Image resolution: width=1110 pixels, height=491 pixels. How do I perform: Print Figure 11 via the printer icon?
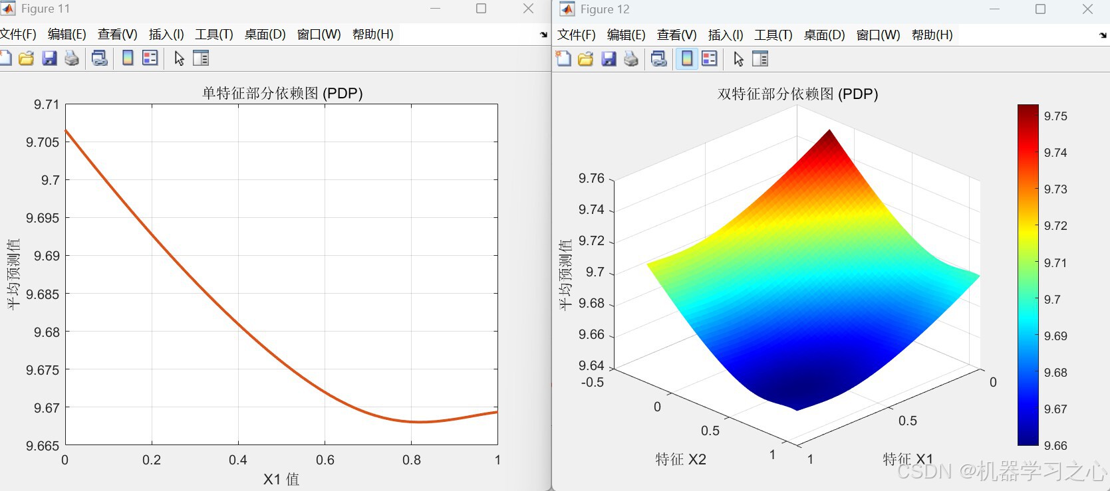coord(72,58)
